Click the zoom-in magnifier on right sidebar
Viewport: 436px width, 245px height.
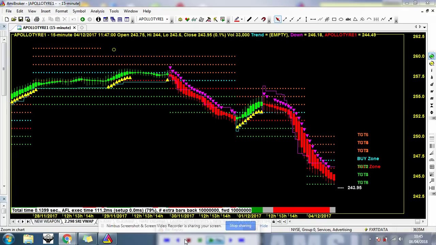pos(432,56)
